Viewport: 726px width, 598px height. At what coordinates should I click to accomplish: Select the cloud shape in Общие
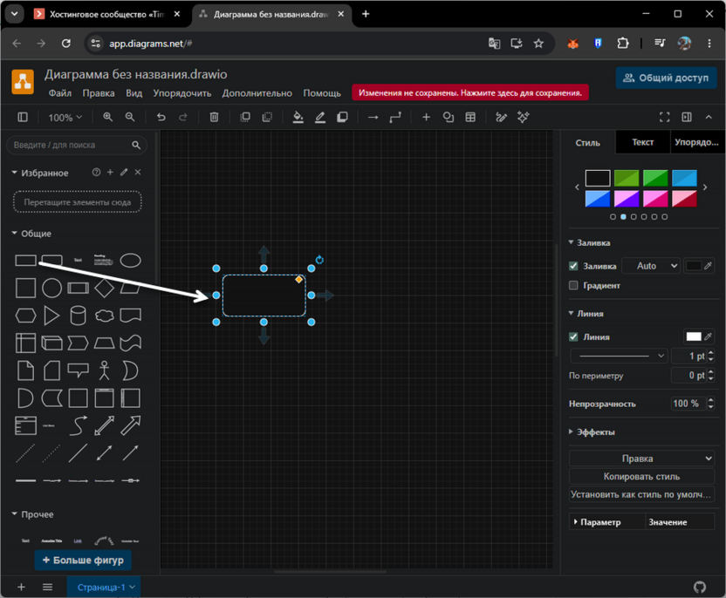tap(104, 316)
